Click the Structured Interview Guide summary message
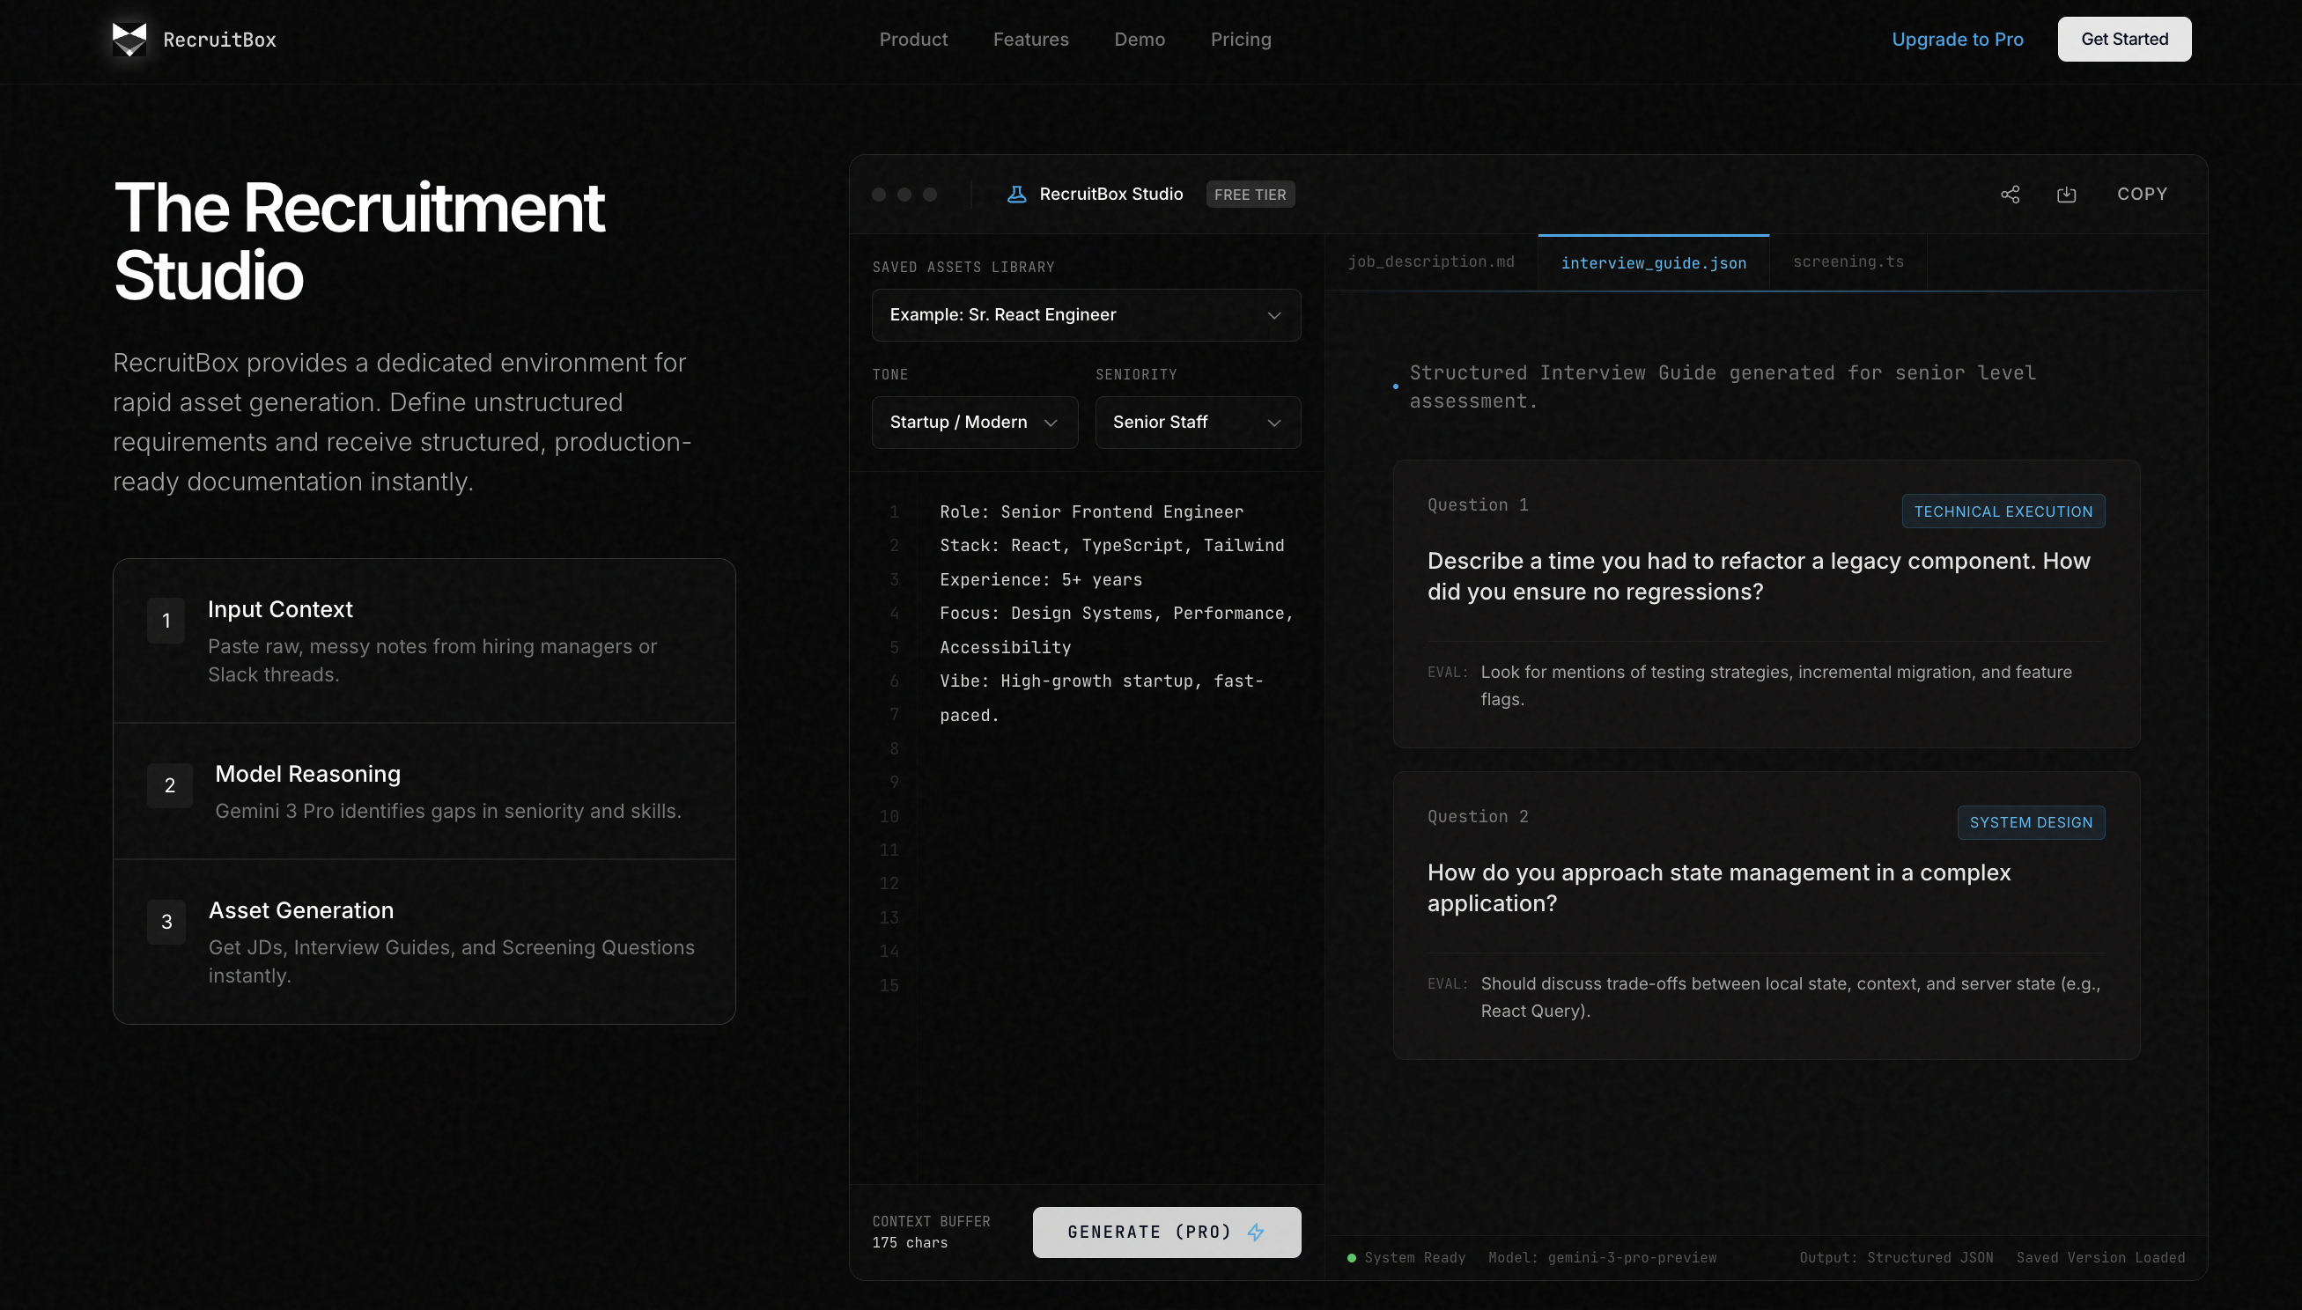Viewport: 2302px width, 1310px height. click(1722, 386)
